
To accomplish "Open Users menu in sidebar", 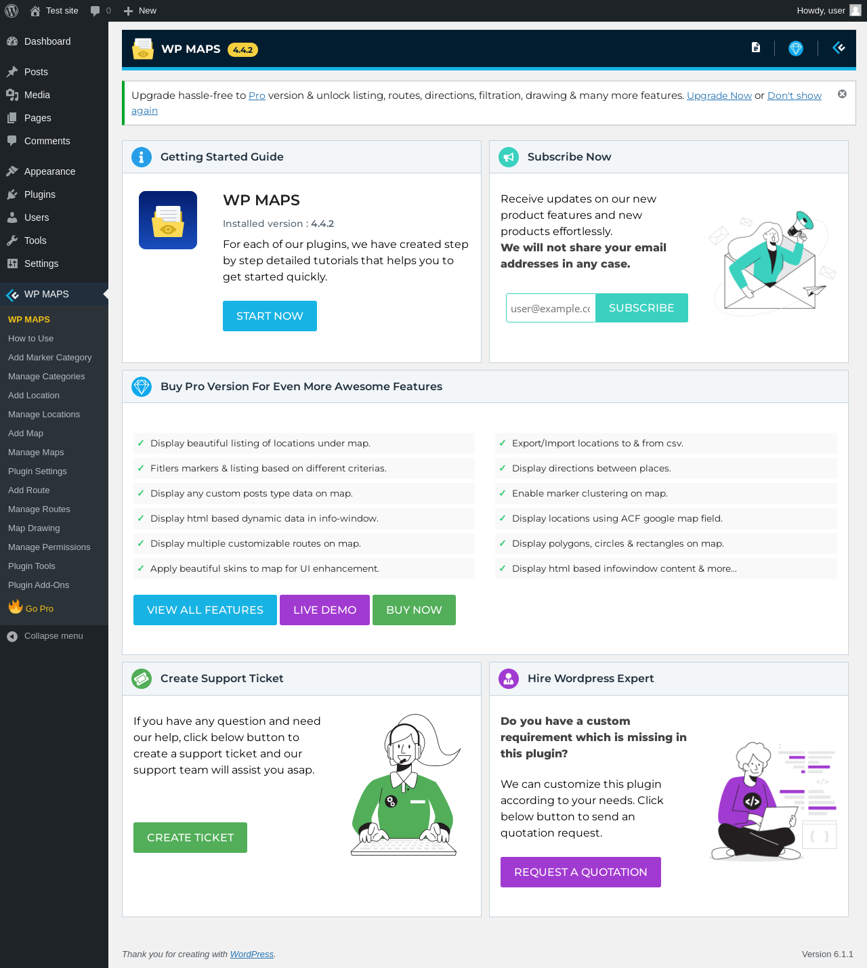I will coord(54,217).
